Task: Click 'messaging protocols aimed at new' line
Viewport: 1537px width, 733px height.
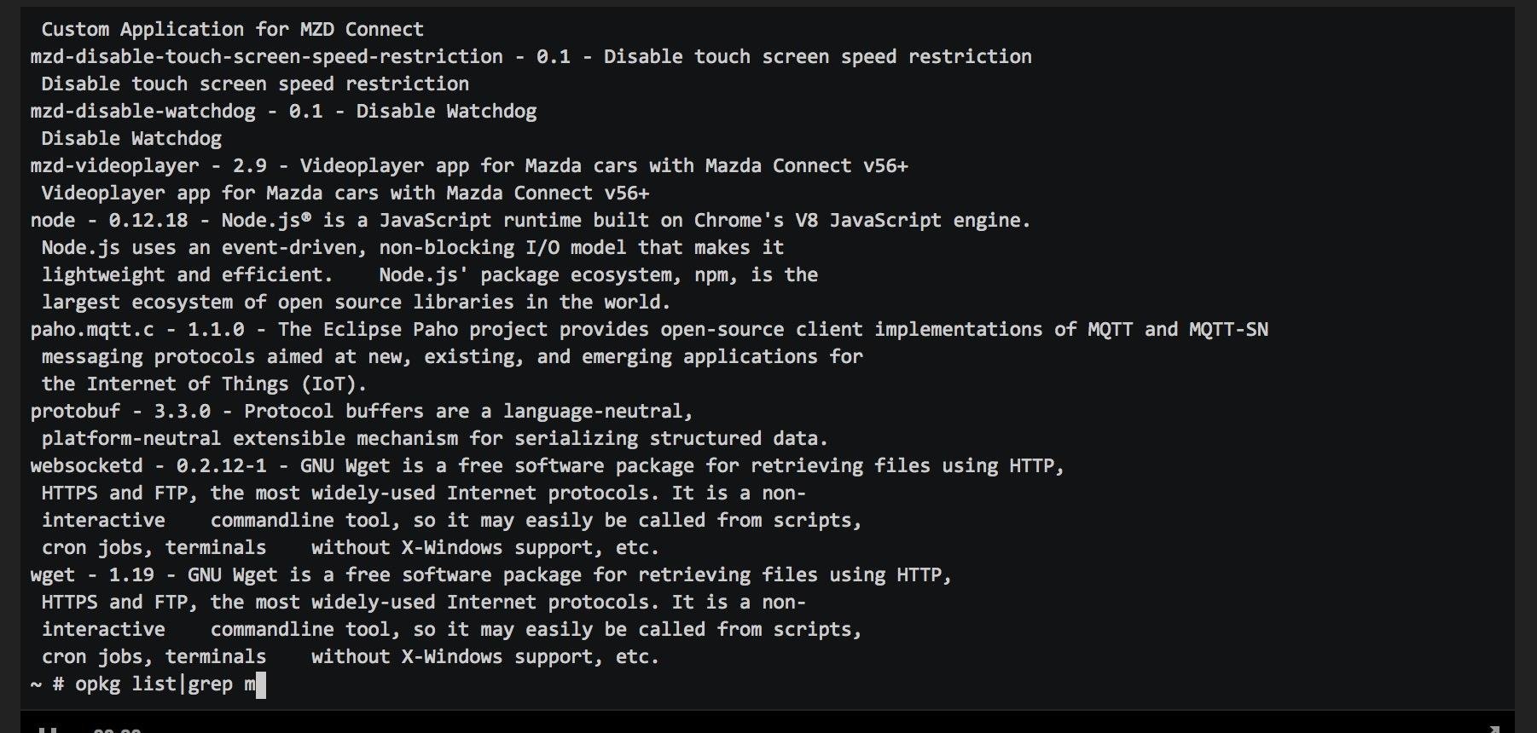Action: coord(452,357)
